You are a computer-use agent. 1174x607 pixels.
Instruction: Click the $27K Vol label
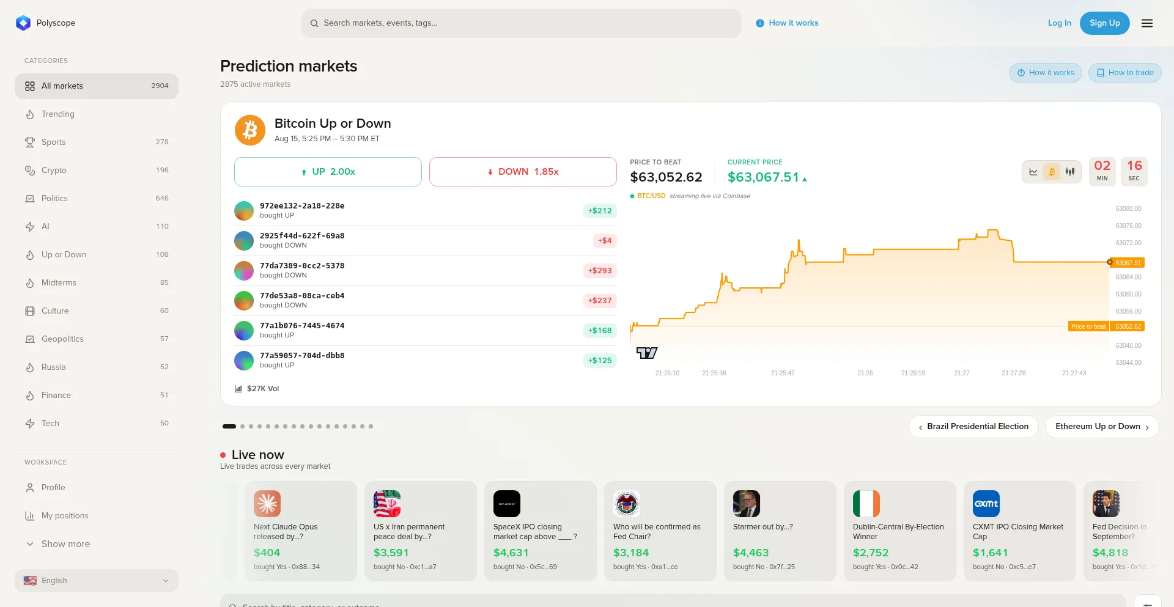[x=257, y=389]
